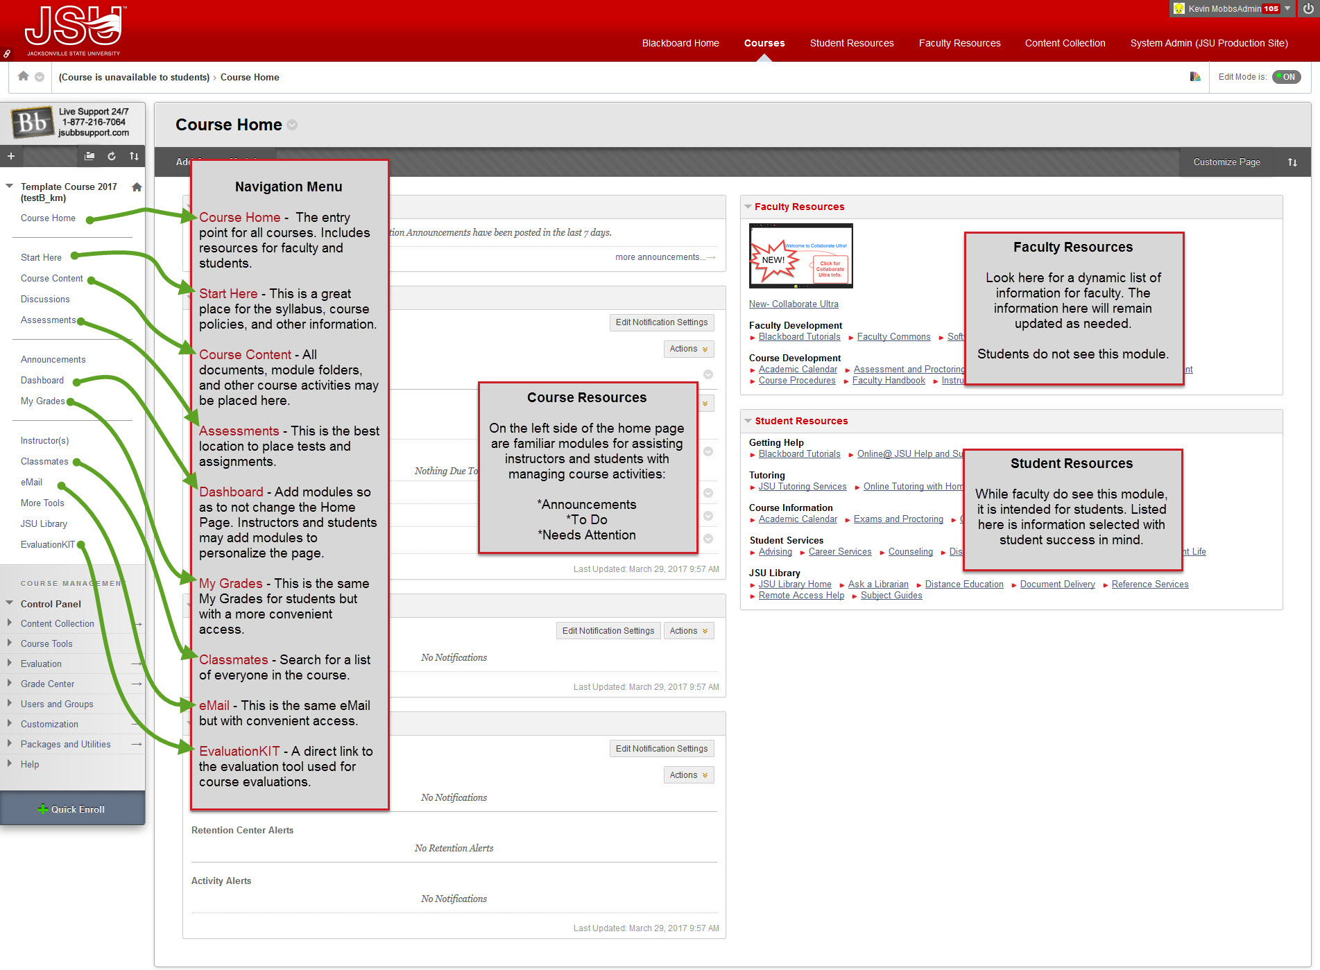Image resolution: width=1320 pixels, height=970 pixels.
Task: Click Customize Page button
Action: [1226, 162]
